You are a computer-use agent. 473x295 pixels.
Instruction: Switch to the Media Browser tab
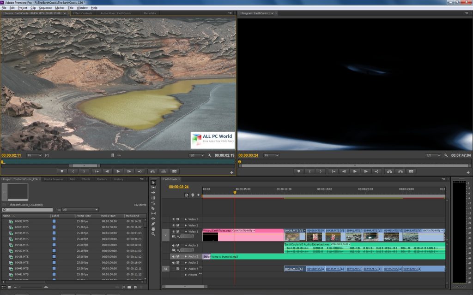[x=54, y=179]
